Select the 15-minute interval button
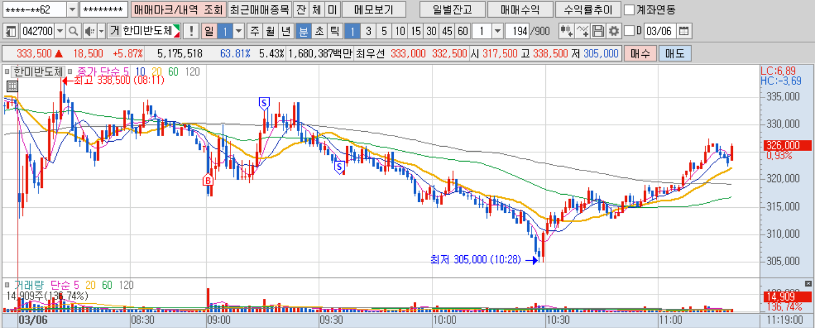Screen dimensions: 815x328 416,31
